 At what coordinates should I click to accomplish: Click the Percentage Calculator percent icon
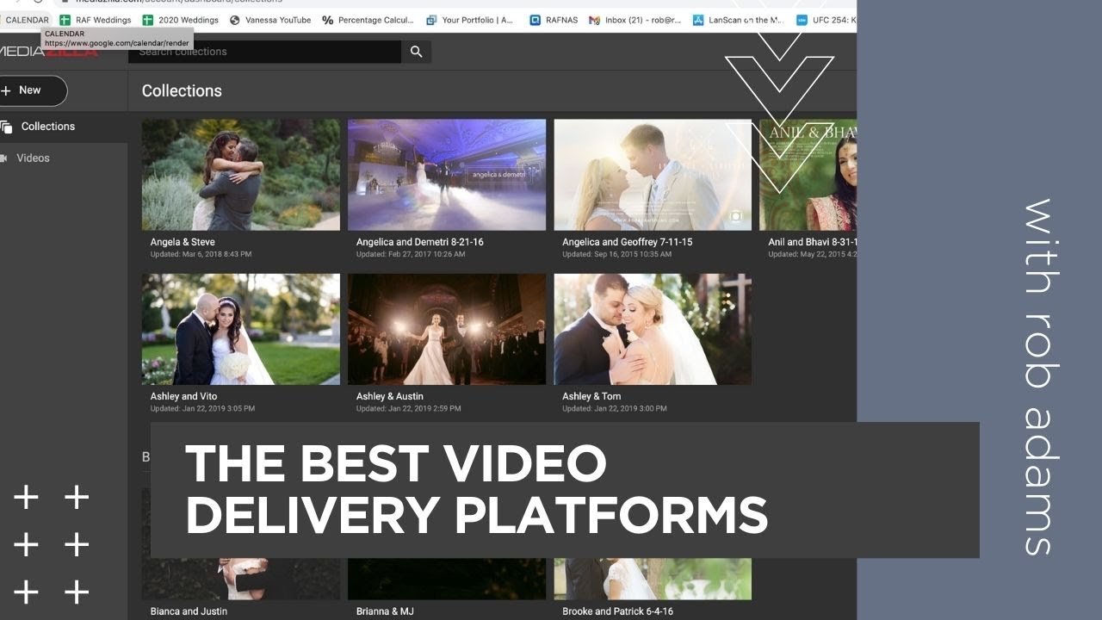click(x=327, y=20)
